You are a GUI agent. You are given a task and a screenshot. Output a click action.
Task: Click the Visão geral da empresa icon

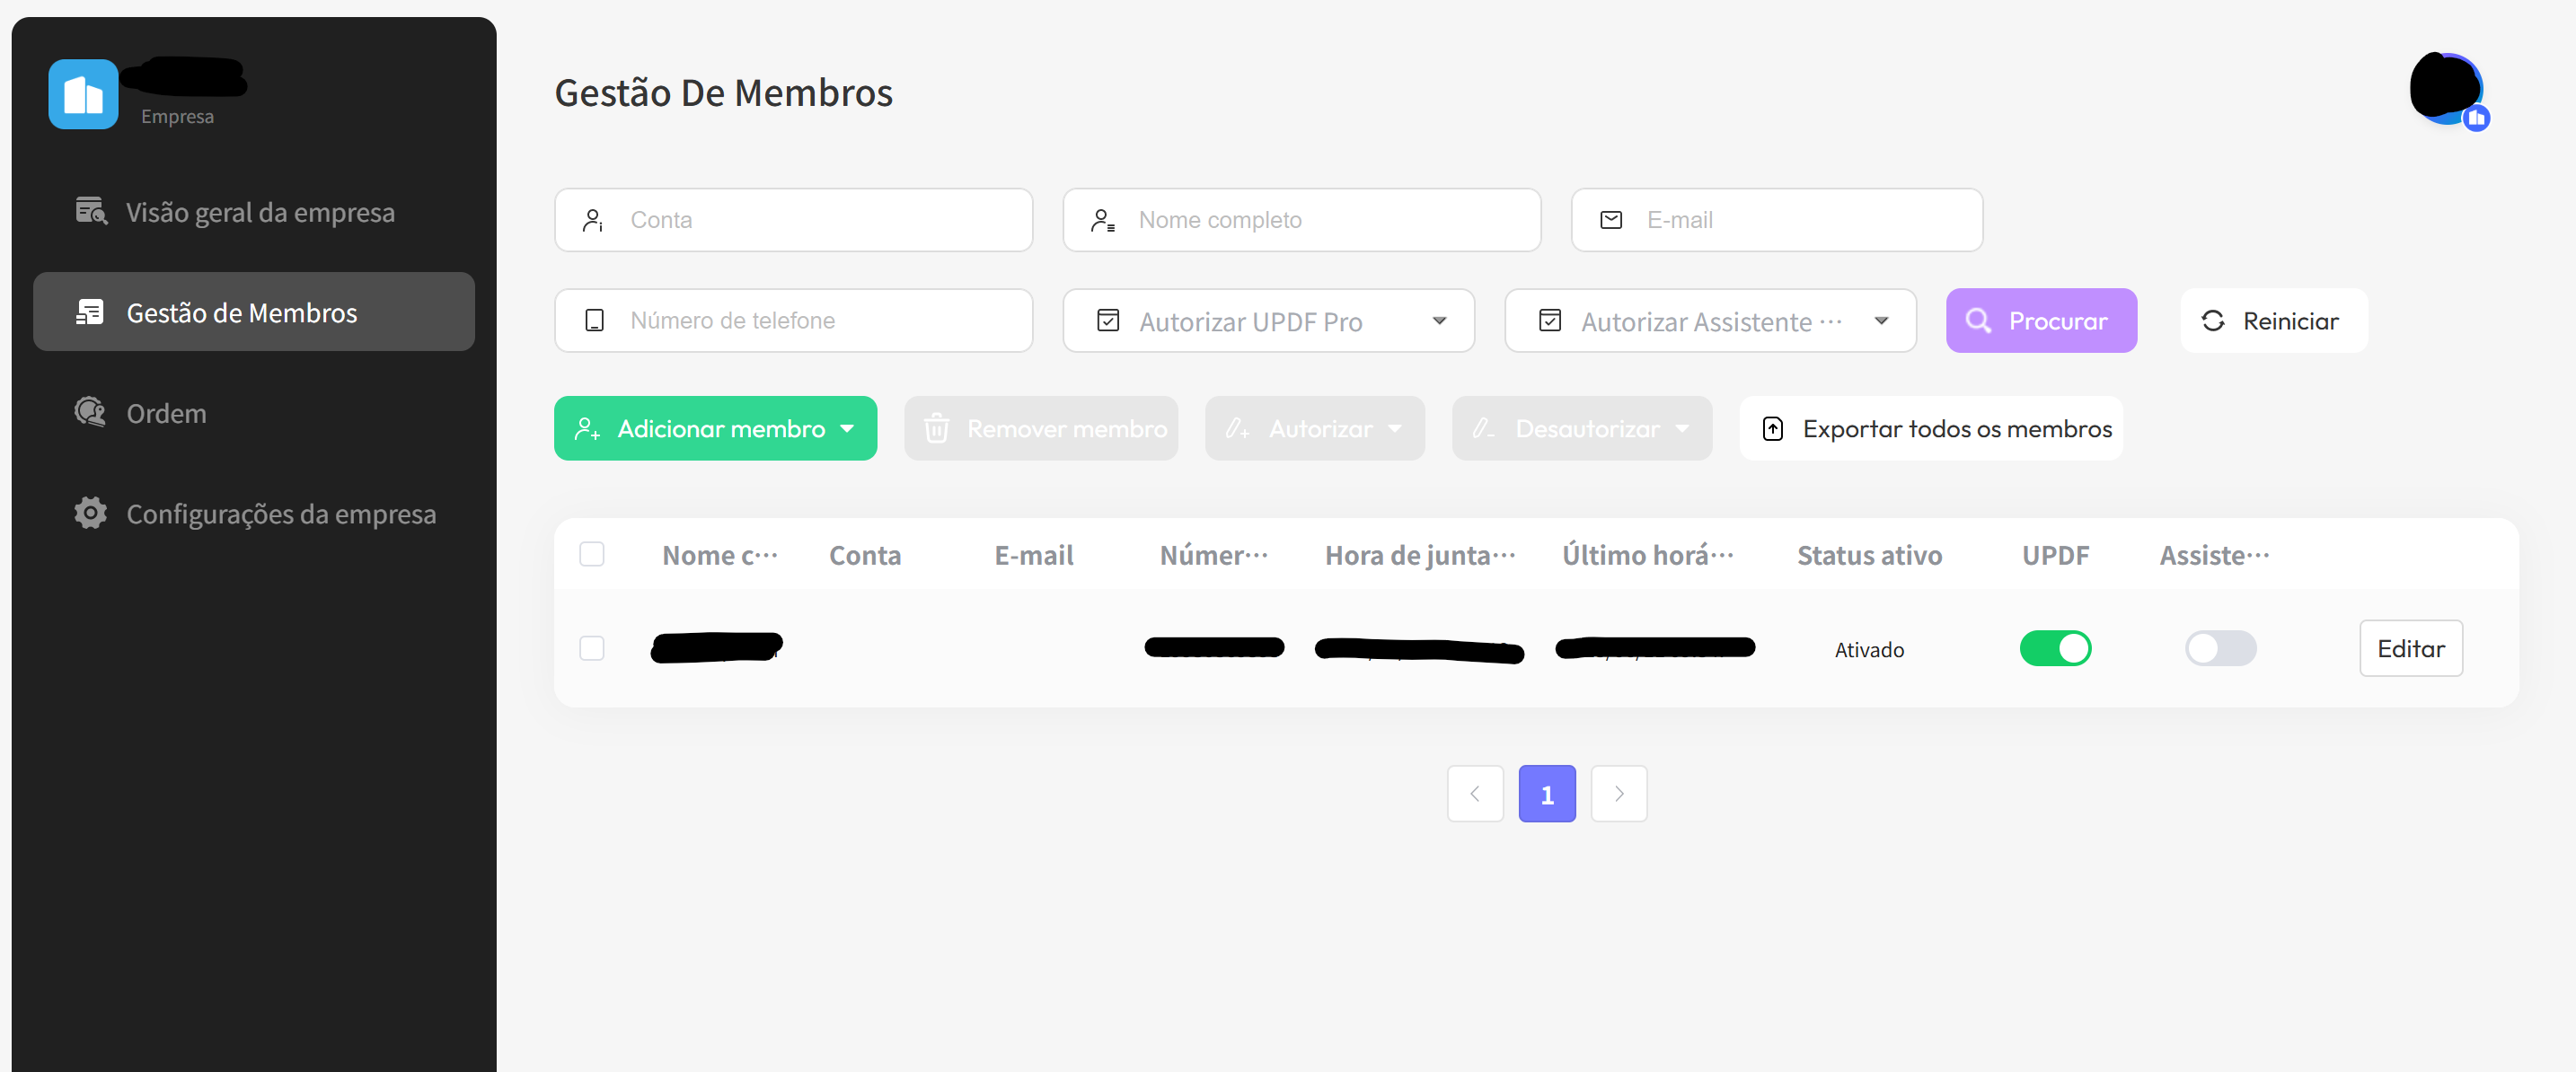pyautogui.click(x=91, y=211)
